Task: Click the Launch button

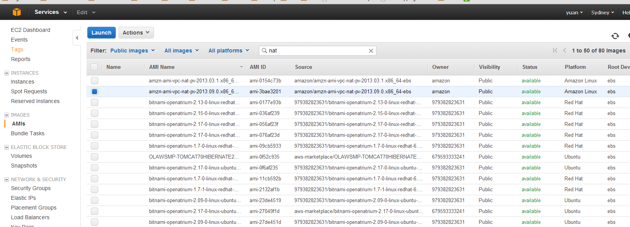Action: 101,33
